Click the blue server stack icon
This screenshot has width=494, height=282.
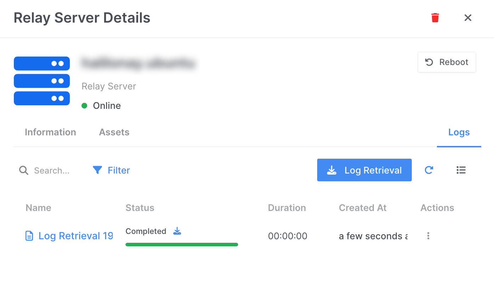[42, 81]
